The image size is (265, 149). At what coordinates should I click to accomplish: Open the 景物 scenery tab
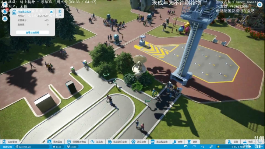tap(177, 142)
